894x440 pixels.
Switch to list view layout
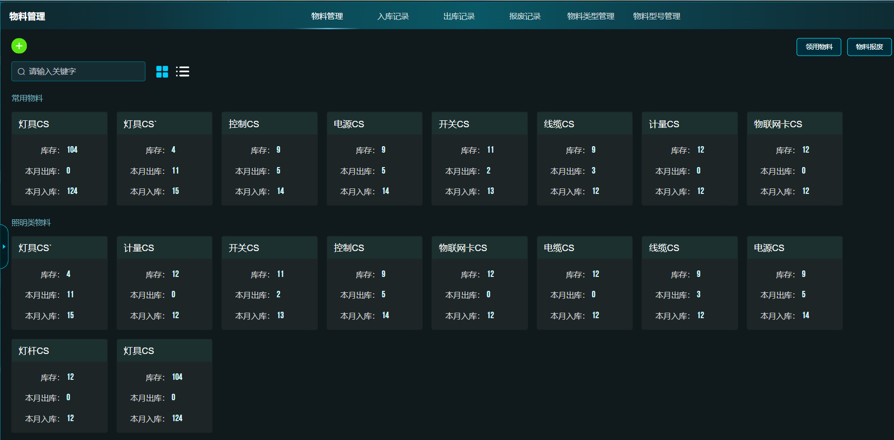[x=182, y=72]
